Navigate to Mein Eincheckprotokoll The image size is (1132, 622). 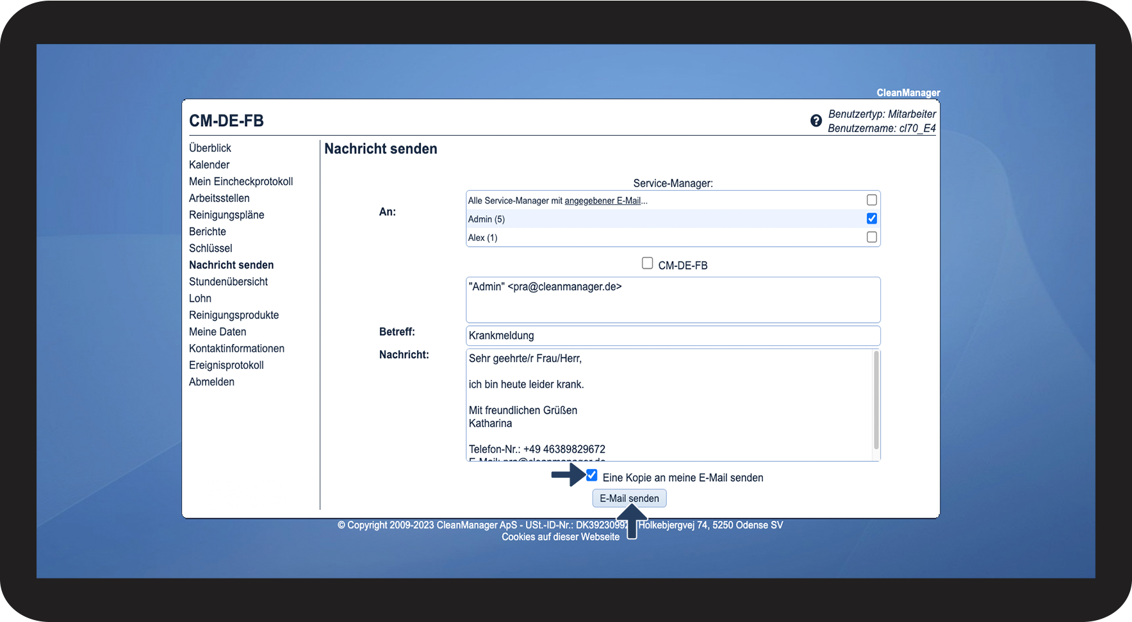[x=241, y=181]
